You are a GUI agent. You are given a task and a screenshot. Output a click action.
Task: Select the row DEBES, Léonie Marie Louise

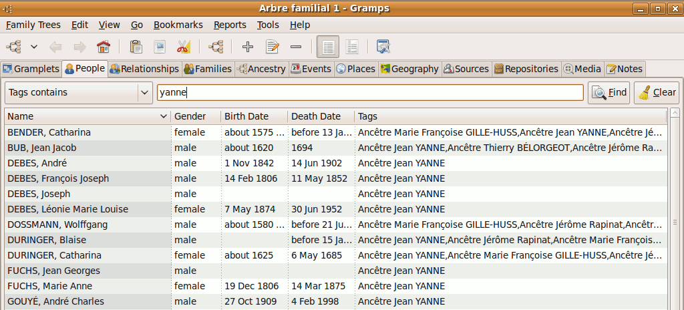336,209
